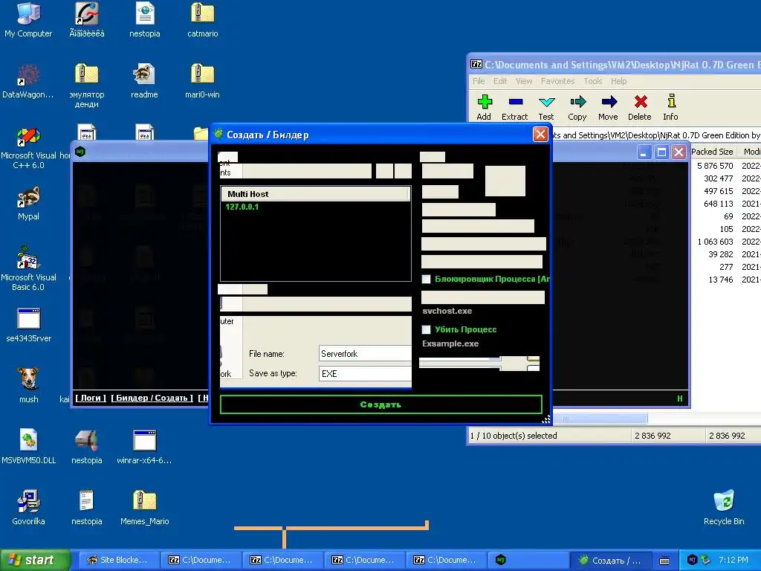This screenshot has height=571, width=761.
Task: Select эмулятор денди archive icon
Action: click(86, 86)
